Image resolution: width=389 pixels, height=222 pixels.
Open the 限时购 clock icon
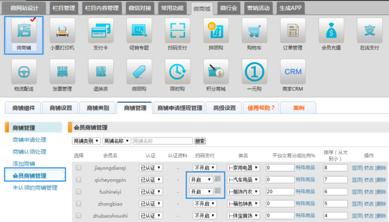177,72
